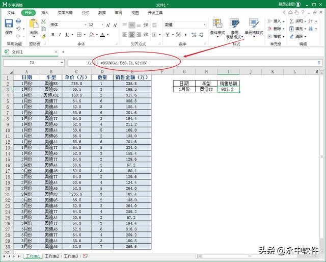Click the Format Painter brush icon
This screenshot has height=262, width=326.
click(x=43, y=36)
